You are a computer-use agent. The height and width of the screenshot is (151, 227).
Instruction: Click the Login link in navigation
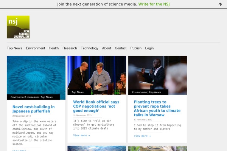[149, 48]
